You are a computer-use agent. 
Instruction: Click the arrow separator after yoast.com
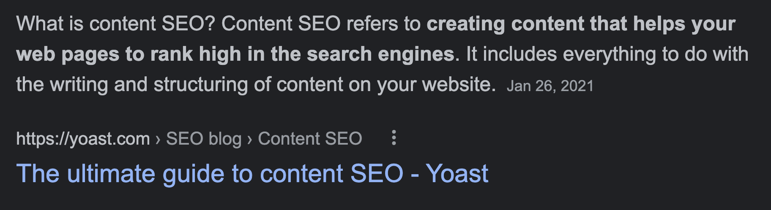coord(158,139)
